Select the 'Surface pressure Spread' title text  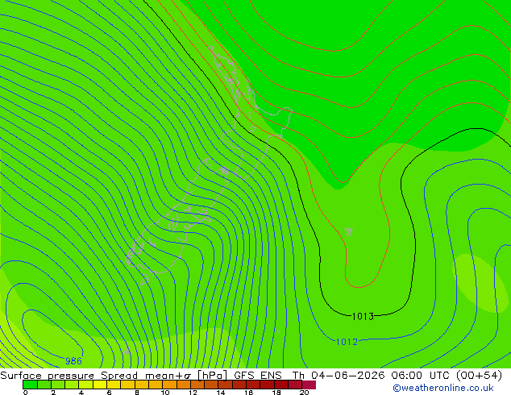(x=69, y=376)
